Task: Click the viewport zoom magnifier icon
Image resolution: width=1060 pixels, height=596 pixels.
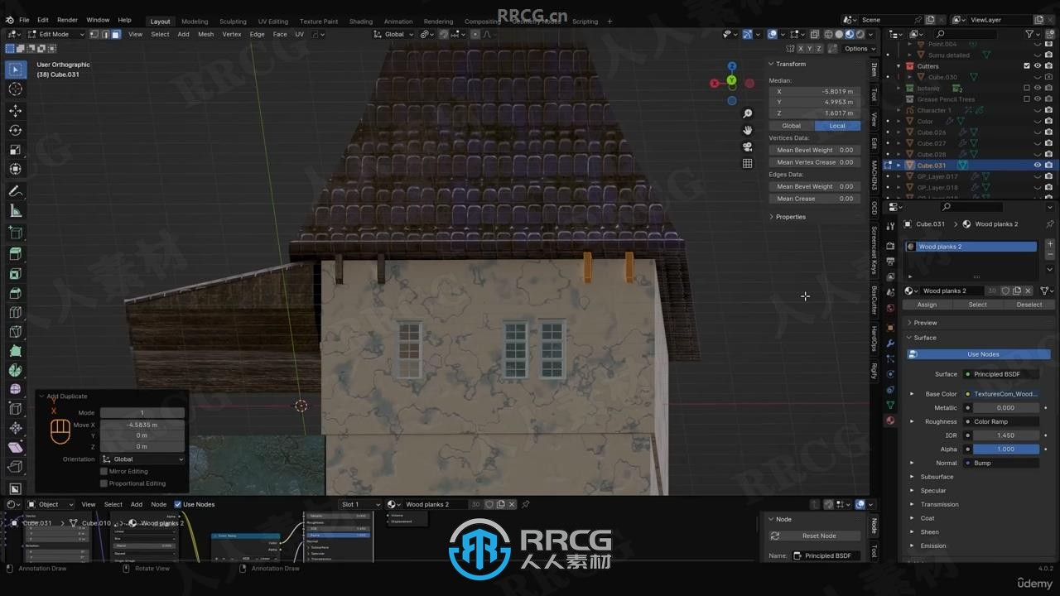Action: 747,113
